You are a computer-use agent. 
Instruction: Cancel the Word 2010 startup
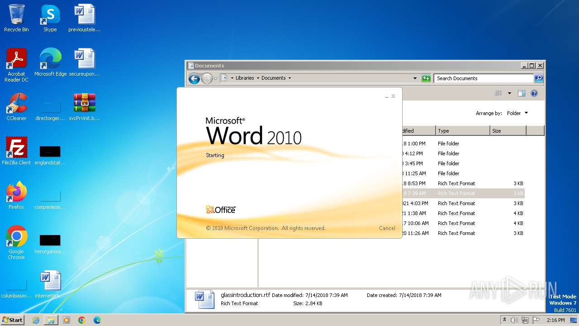coord(387,228)
